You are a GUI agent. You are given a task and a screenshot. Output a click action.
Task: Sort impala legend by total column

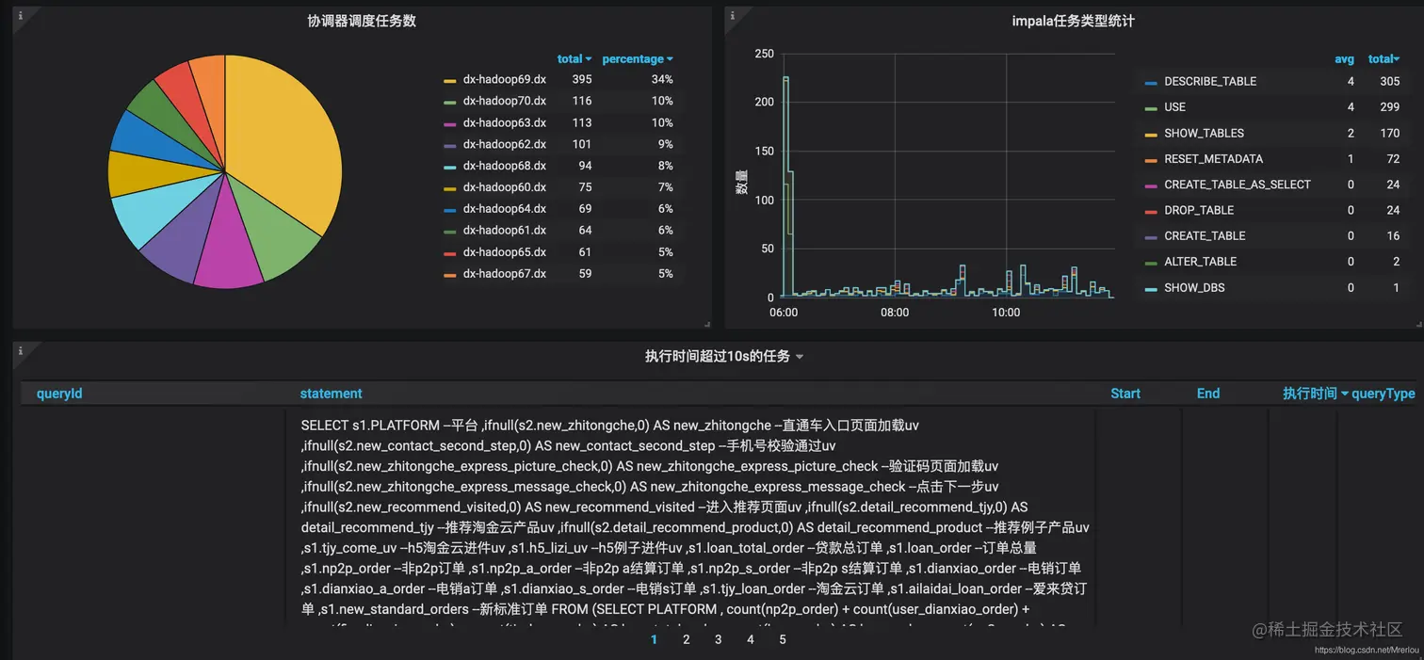(1384, 58)
